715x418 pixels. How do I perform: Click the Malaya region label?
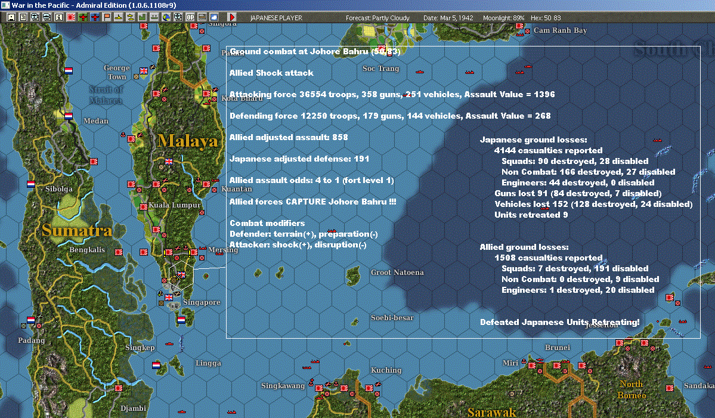tap(187, 141)
